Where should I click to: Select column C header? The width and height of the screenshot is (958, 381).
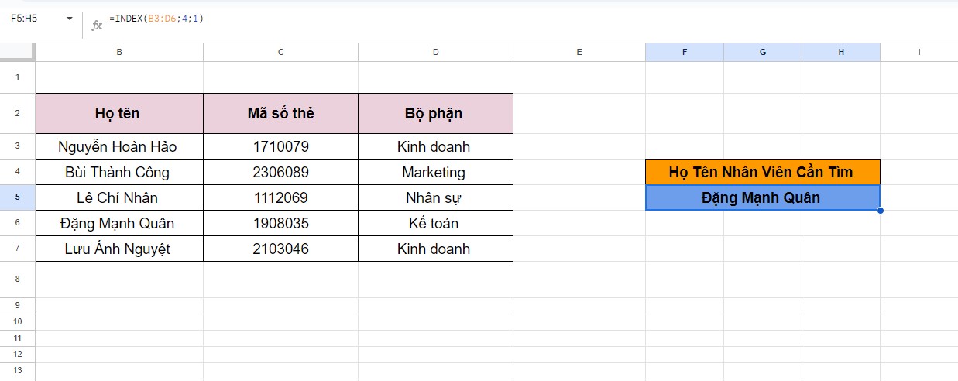tap(280, 52)
